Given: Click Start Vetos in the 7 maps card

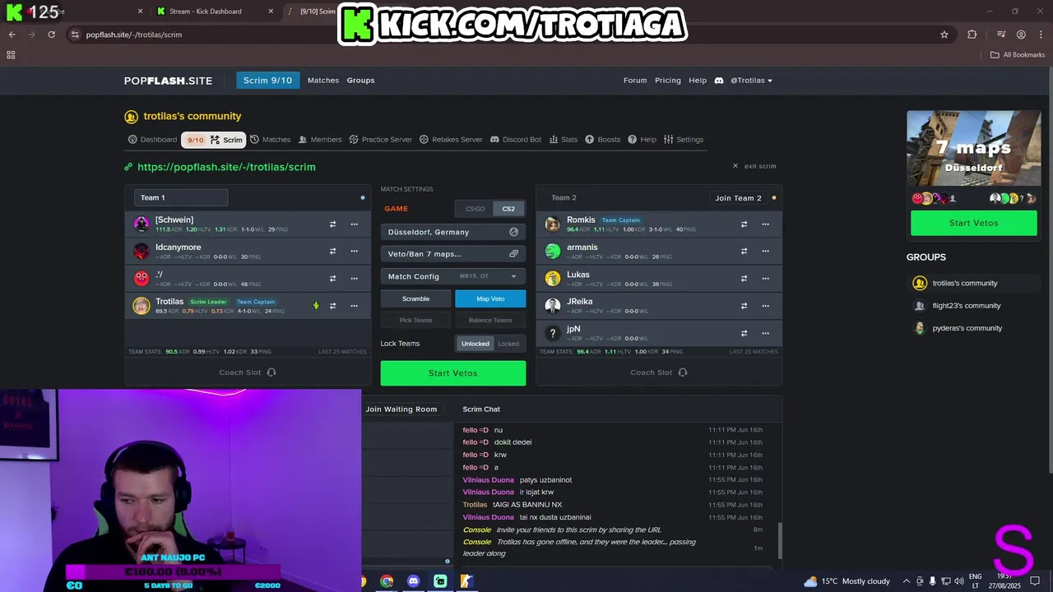Looking at the screenshot, I should coord(973,223).
